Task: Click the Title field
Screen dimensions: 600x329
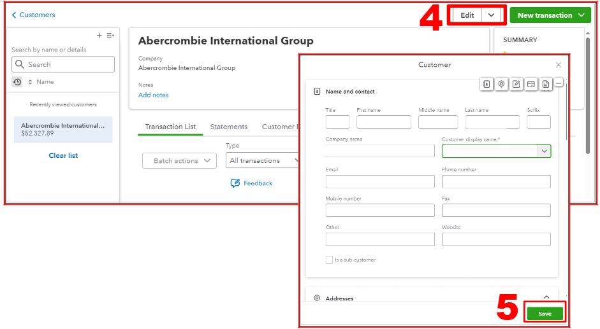Action: 337,122
